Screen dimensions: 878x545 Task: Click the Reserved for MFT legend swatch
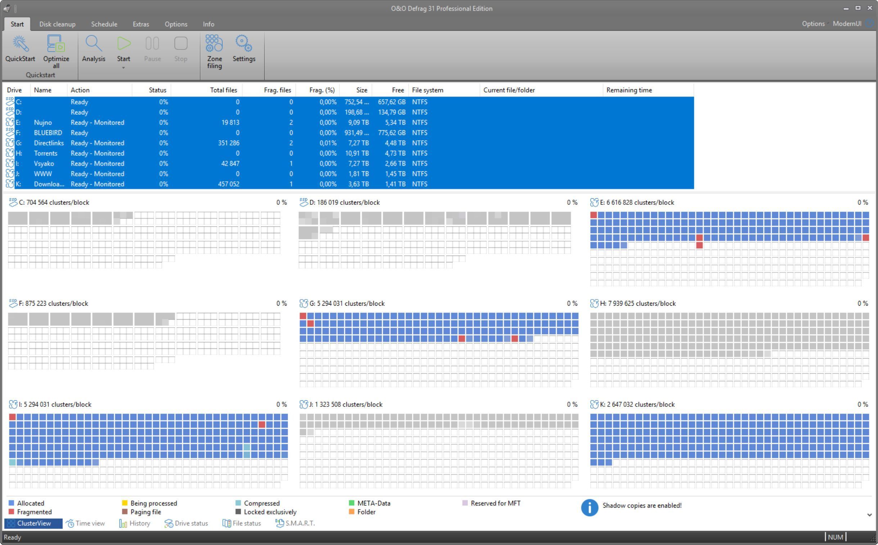[x=465, y=503]
